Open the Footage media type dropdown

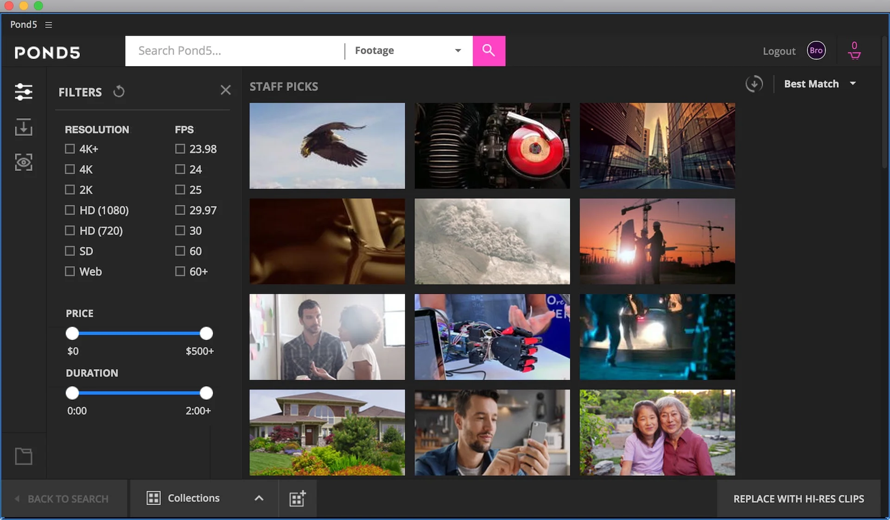click(x=408, y=51)
